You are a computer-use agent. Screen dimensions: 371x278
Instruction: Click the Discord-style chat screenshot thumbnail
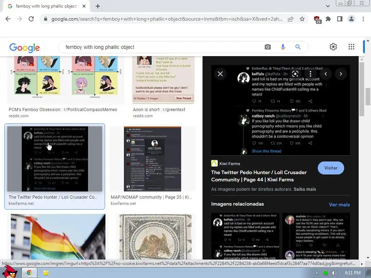click(153, 159)
